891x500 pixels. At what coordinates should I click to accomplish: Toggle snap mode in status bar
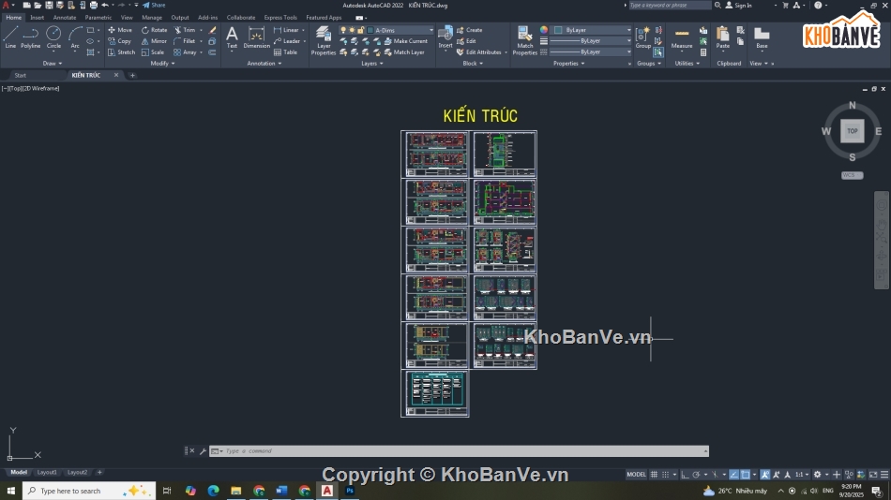665,475
